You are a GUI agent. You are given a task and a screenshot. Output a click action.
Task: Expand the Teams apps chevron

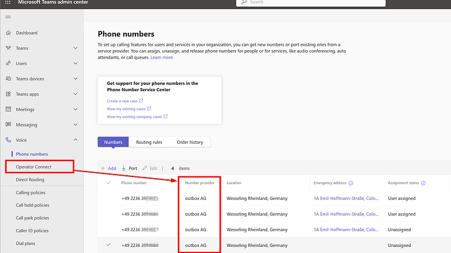76,94
